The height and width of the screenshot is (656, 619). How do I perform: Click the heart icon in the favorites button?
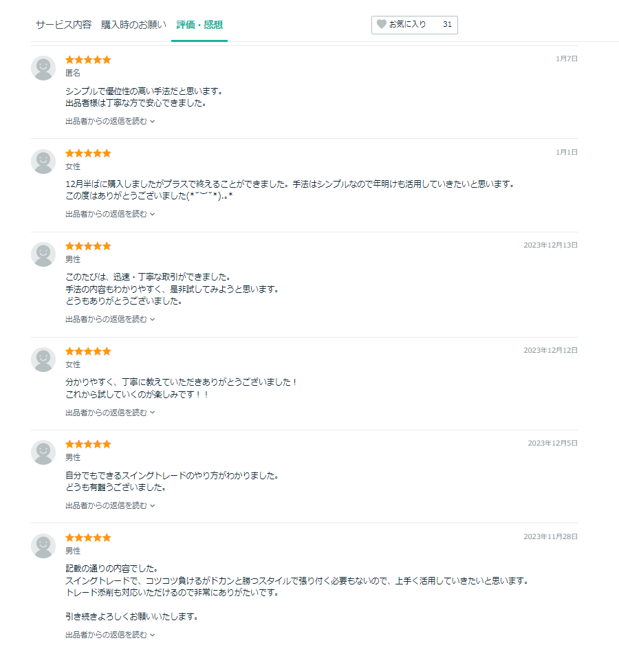(381, 25)
